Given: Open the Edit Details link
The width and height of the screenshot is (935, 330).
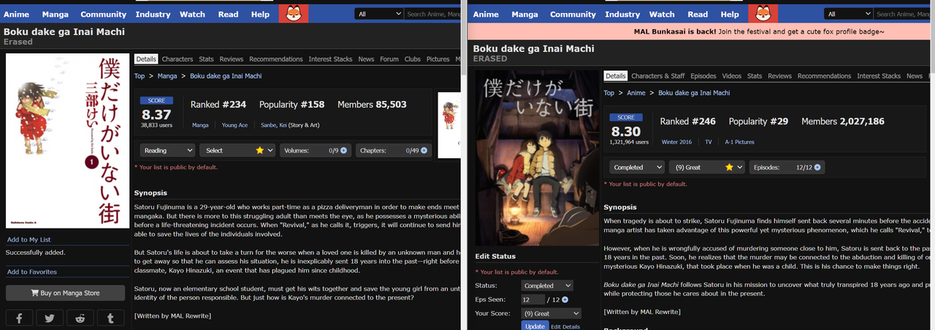Looking at the screenshot, I should pyautogui.click(x=565, y=326).
